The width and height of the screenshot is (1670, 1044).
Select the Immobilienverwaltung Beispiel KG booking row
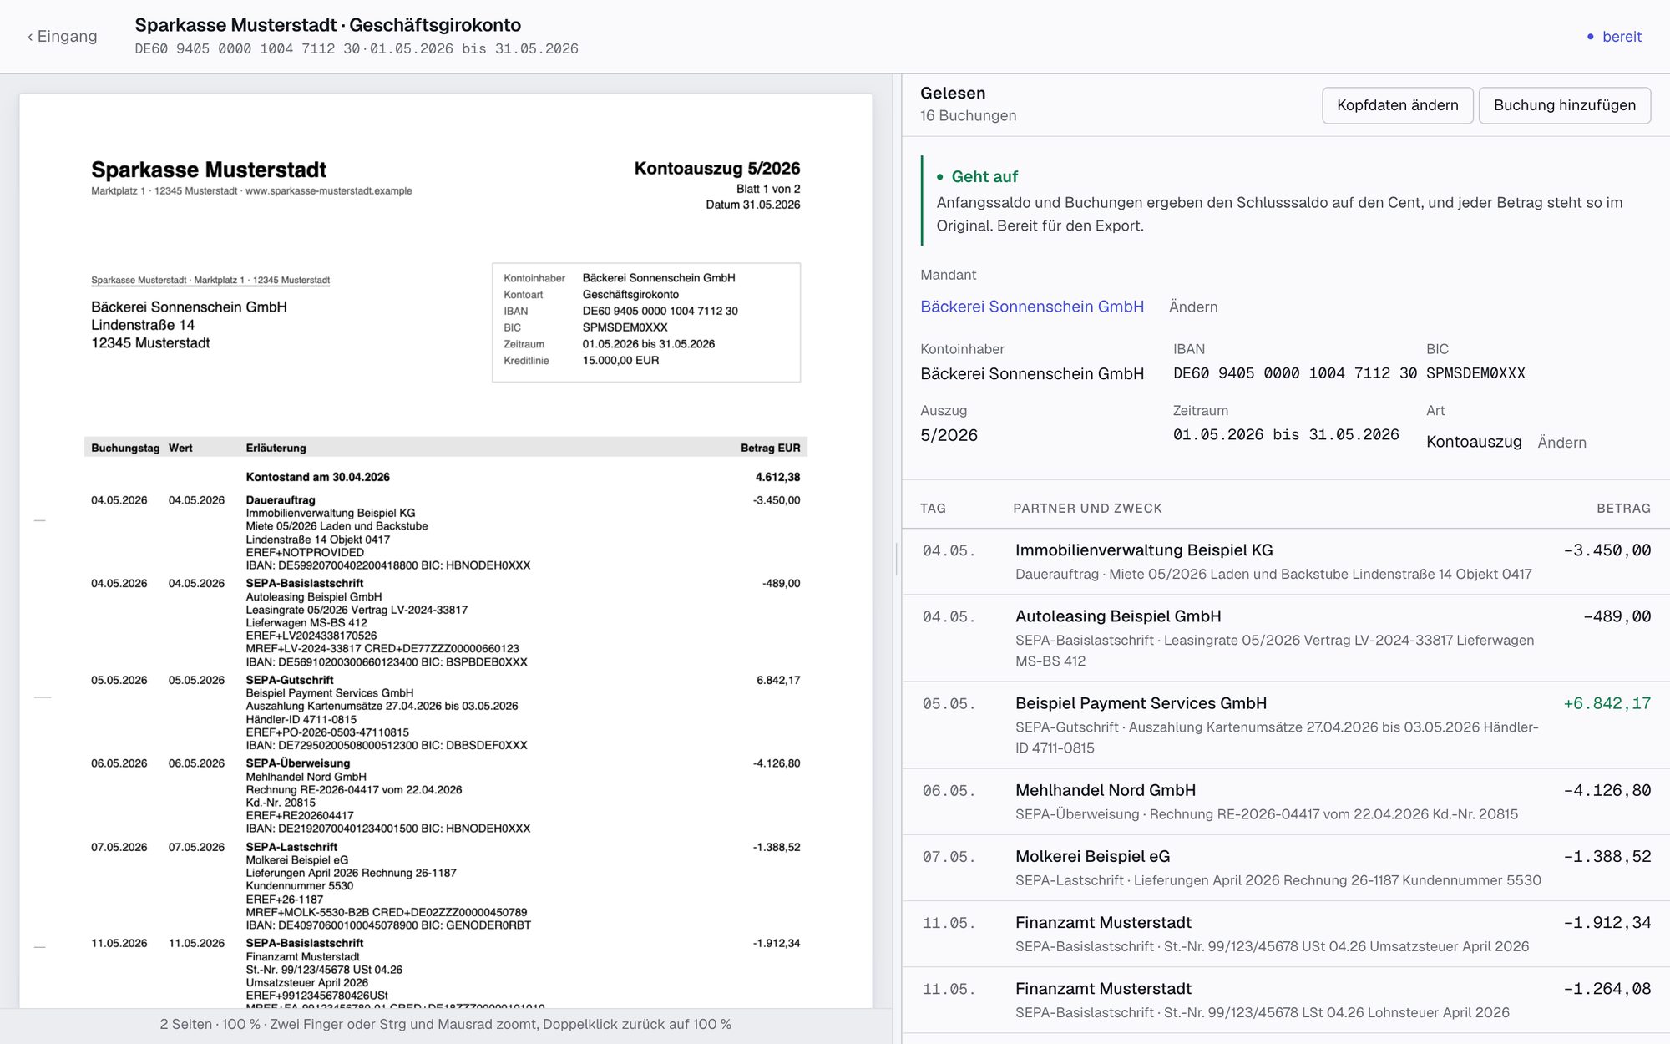click(1286, 561)
